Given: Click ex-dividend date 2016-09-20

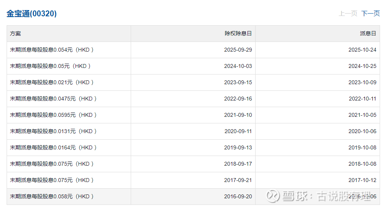Looking at the screenshot, I should 238,196.
